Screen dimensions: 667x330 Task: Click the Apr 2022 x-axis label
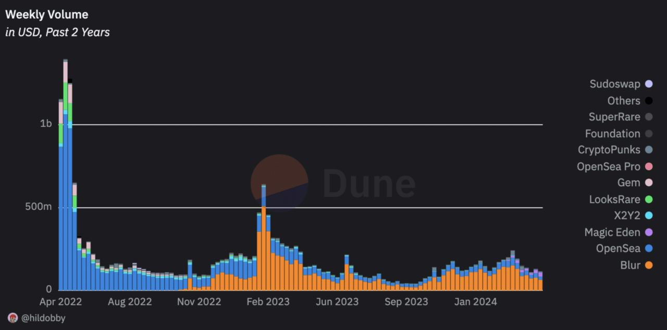click(60, 301)
